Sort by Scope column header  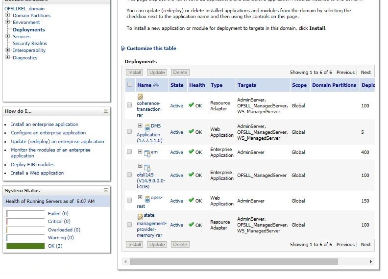click(x=299, y=85)
